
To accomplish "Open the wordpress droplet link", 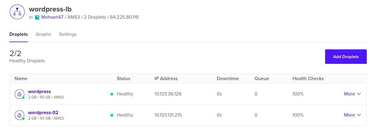I will (x=40, y=92).
